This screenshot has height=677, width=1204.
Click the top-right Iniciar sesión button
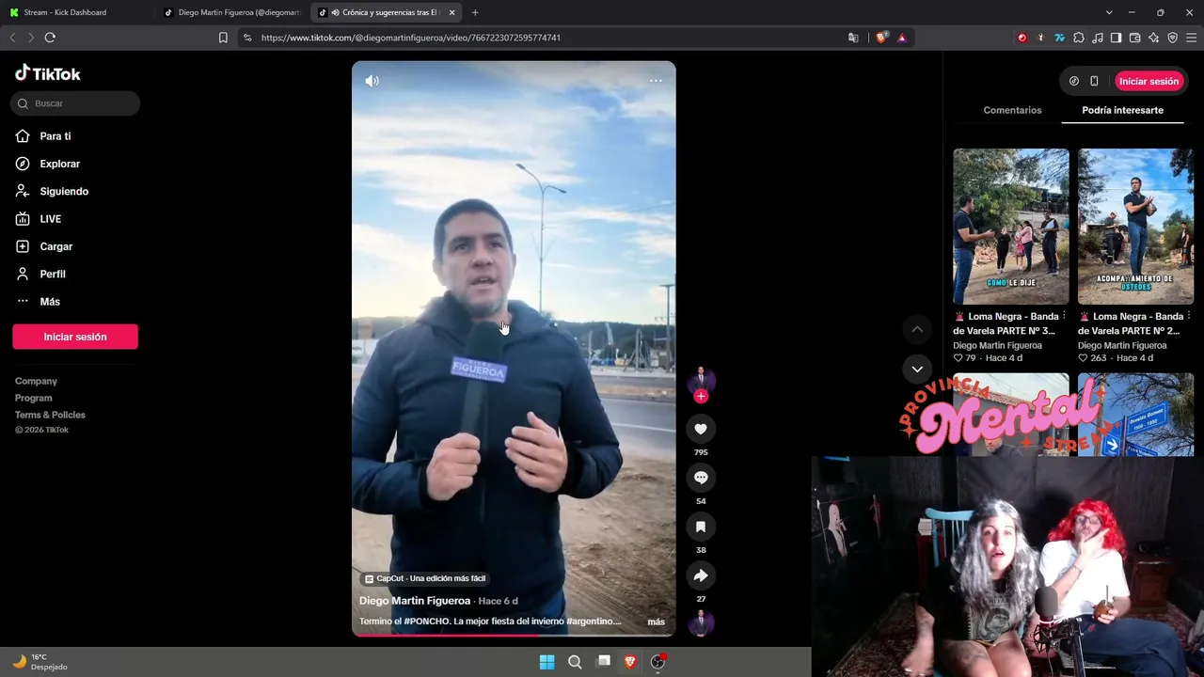(1149, 81)
